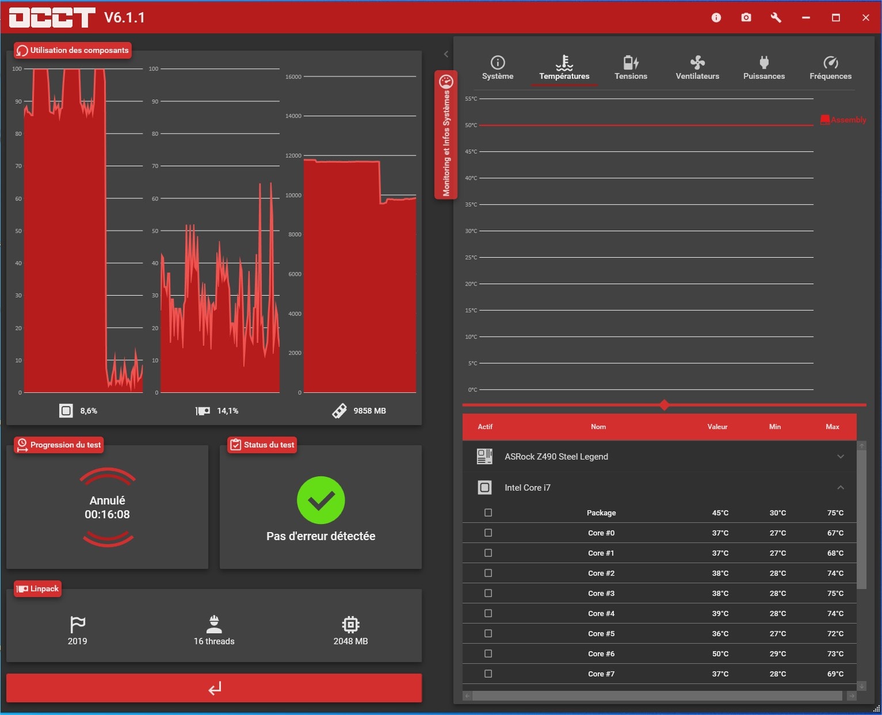Collapse the left panel with the arrow chevron
Image resolution: width=882 pixels, height=715 pixels.
[446, 54]
